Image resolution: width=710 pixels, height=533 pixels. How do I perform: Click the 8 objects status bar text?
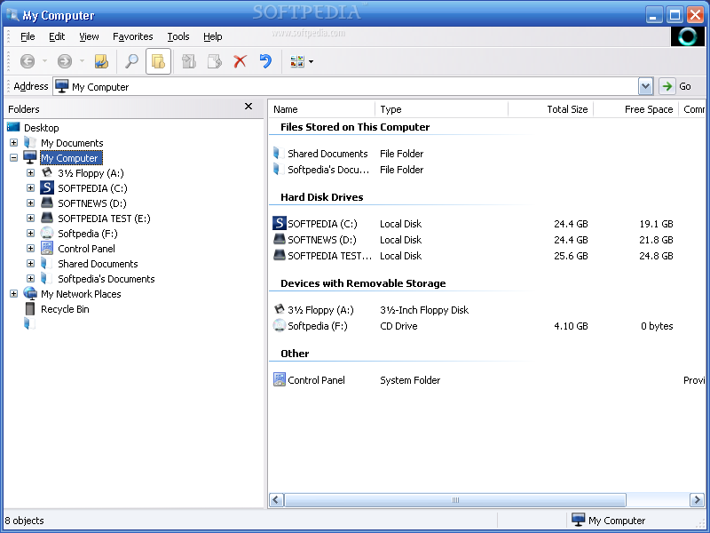click(x=25, y=521)
